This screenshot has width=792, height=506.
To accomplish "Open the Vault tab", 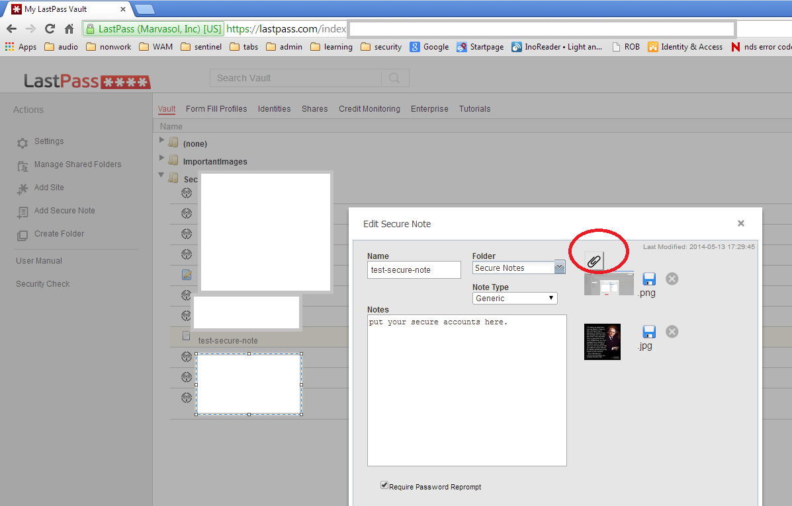I will point(167,109).
